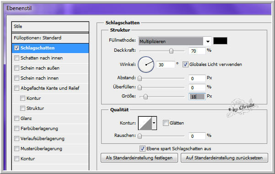Click the Abstand slider handle
Image resolution: width=275 pixels, height=174 pixels.
(140, 78)
